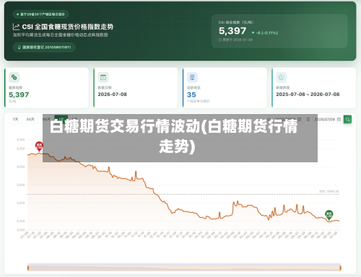The image size is (361, 277).
Task: Click the 5,397 value in header card
Action: pyautogui.click(x=232, y=31)
